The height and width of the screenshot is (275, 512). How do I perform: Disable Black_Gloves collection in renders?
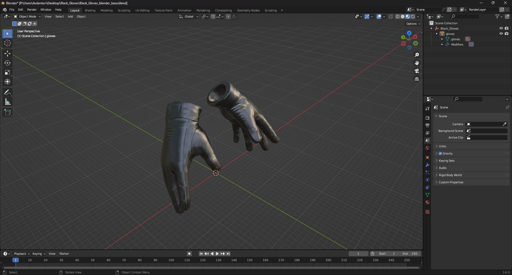point(506,28)
